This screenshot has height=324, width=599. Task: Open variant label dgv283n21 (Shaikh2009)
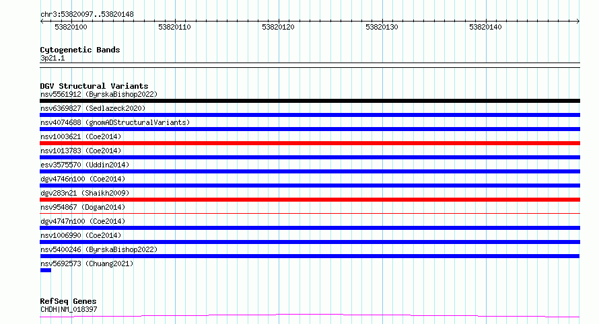click(85, 193)
